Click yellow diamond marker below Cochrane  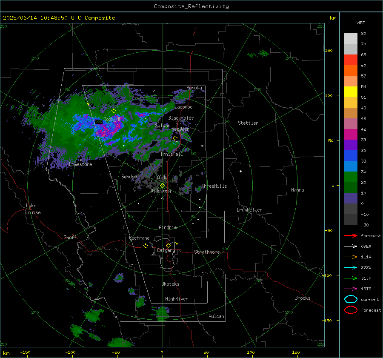(x=146, y=246)
